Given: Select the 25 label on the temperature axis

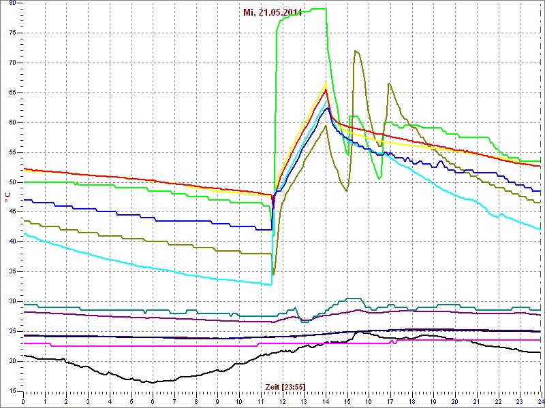Looking at the screenshot, I should tap(12, 331).
